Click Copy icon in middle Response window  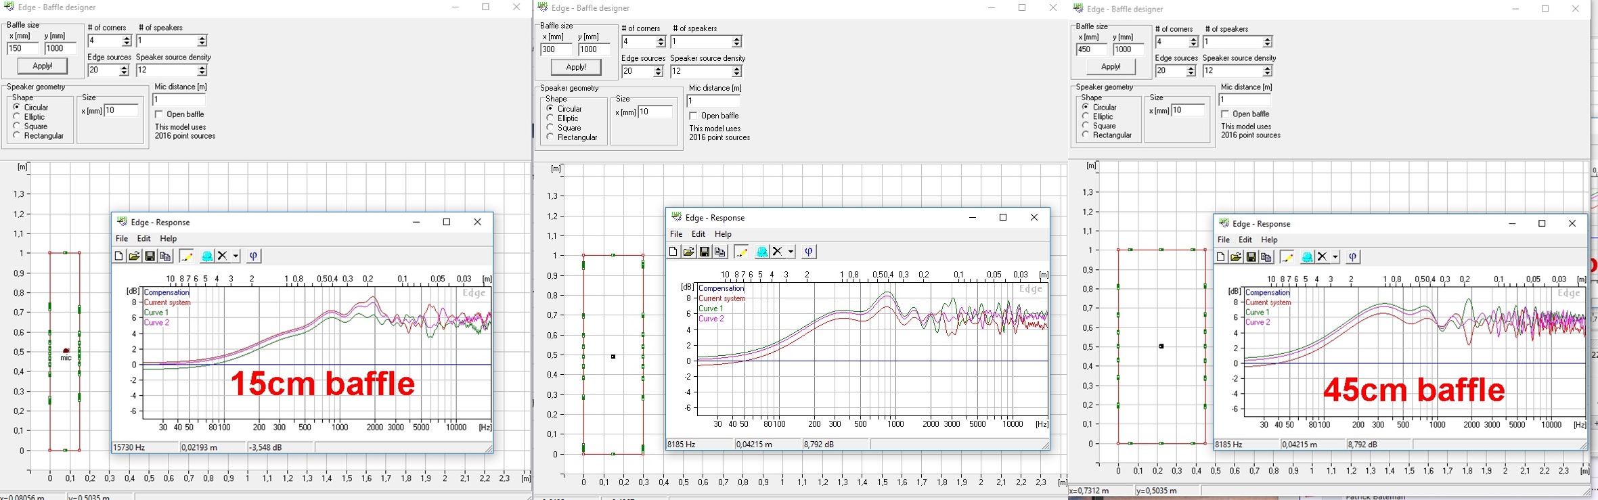(720, 252)
